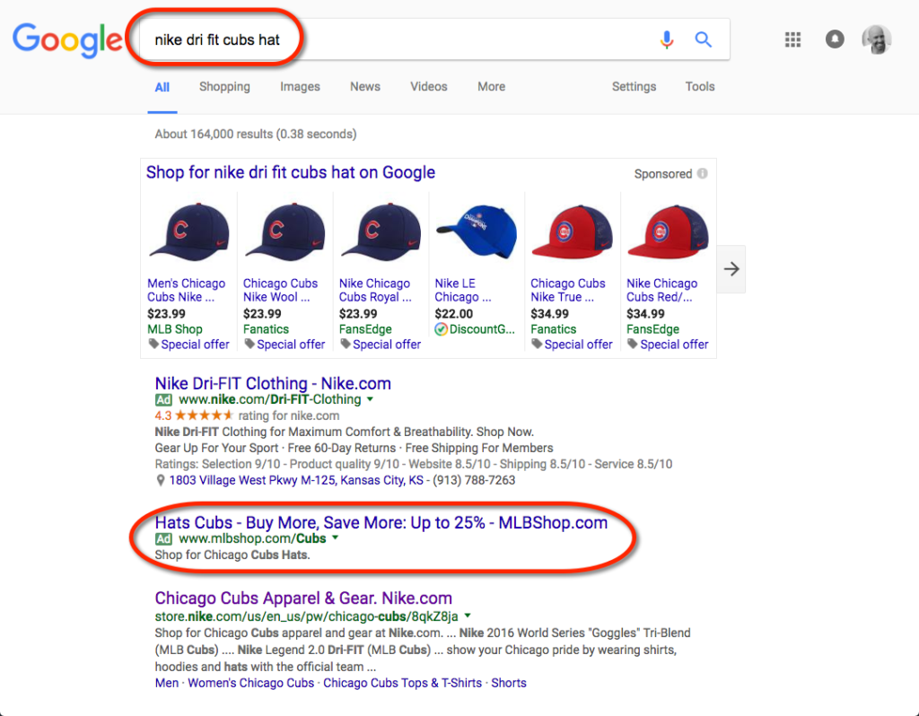Screen dimensions: 919x716
Task: Open Hats Cubs MLBShop.com ad link
Action: pyautogui.click(x=381, y=522)
